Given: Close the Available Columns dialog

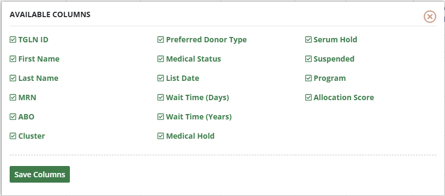Looking at the screenshot, I should pos(429,17).
